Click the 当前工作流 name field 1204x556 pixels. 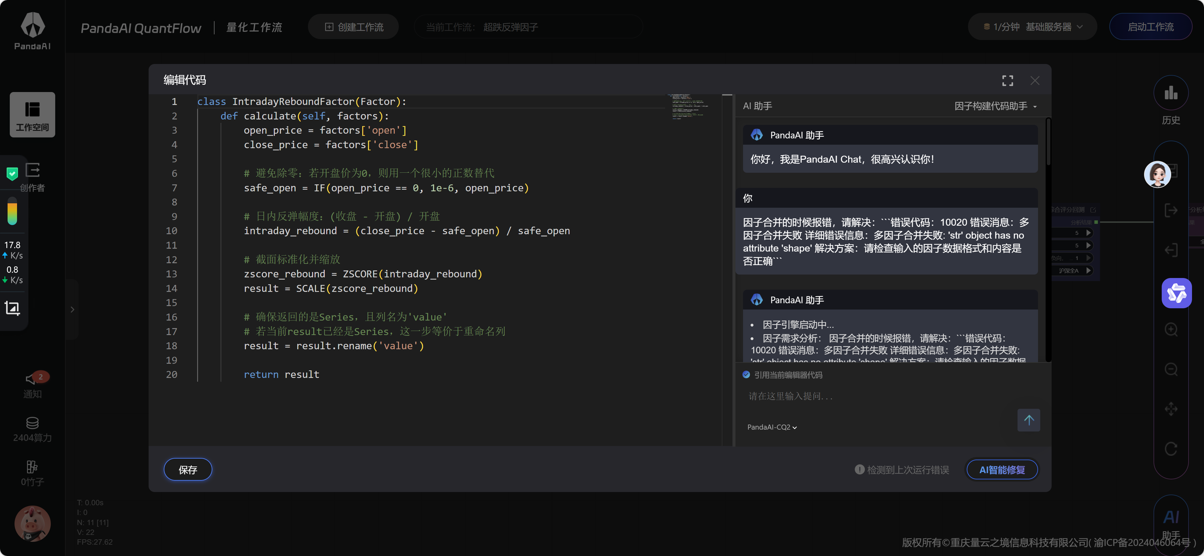(x=528, y=27)
